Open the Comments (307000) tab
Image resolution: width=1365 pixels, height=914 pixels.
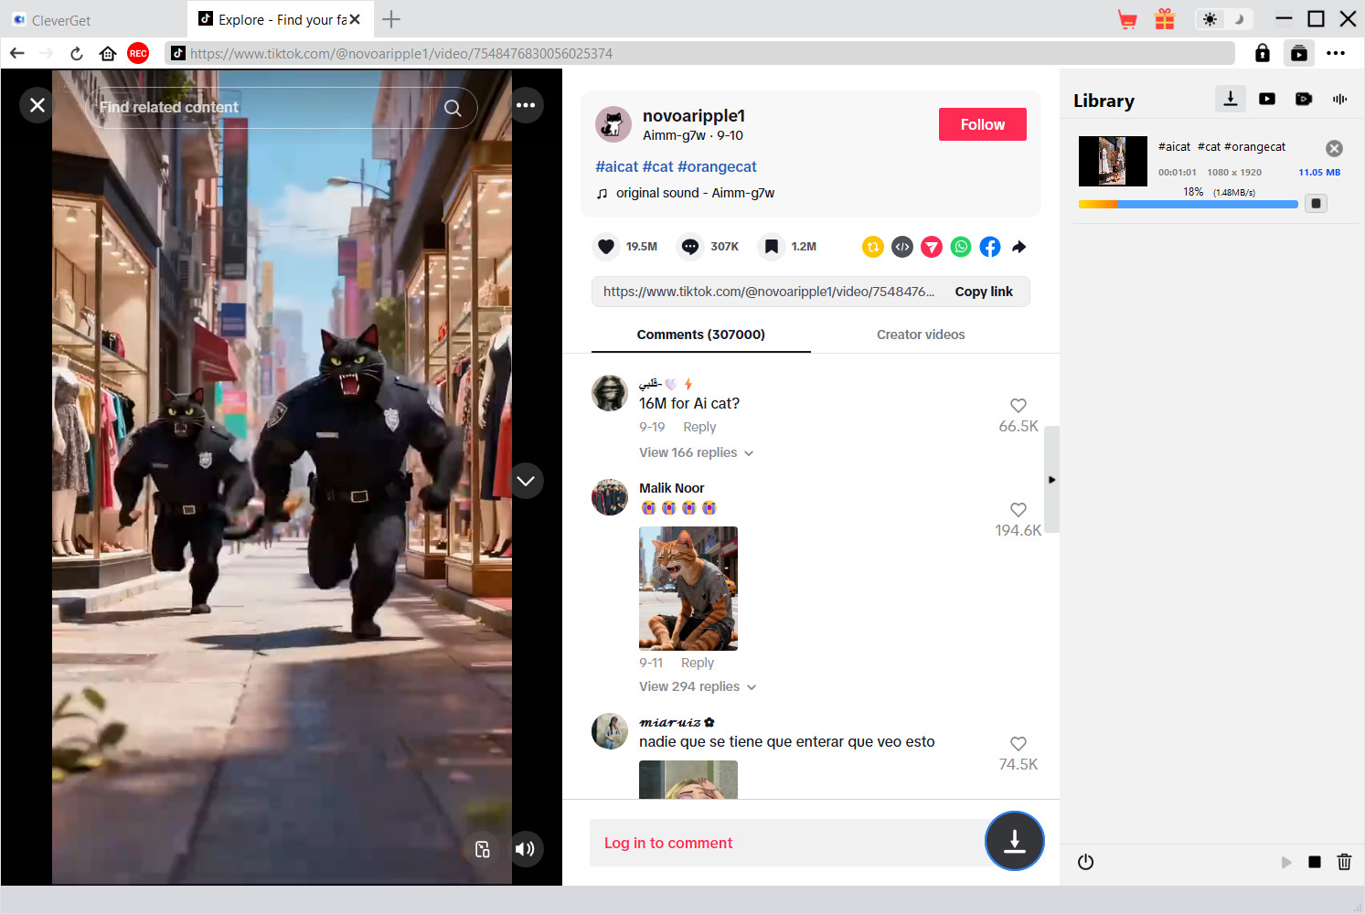700,335
